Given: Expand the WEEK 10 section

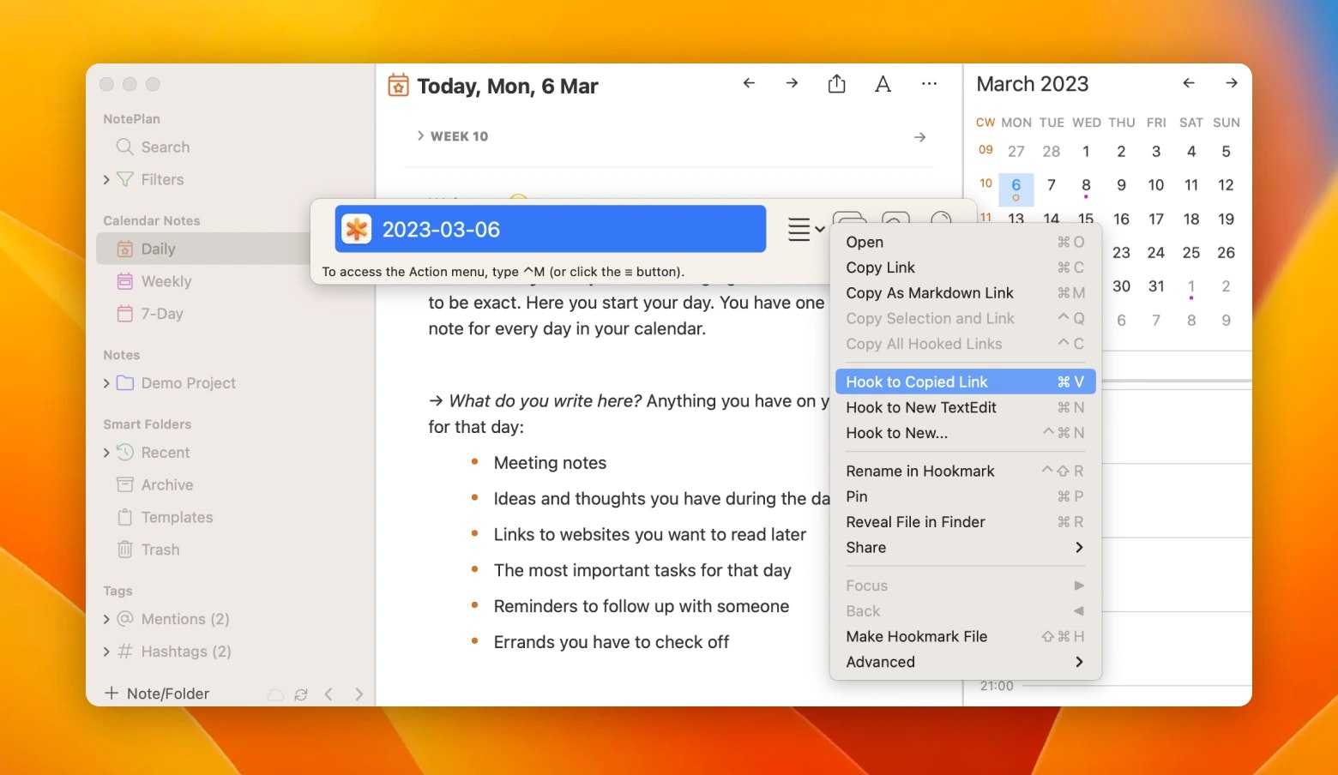Looking at the screenshot, I should (x=420, y=135).
